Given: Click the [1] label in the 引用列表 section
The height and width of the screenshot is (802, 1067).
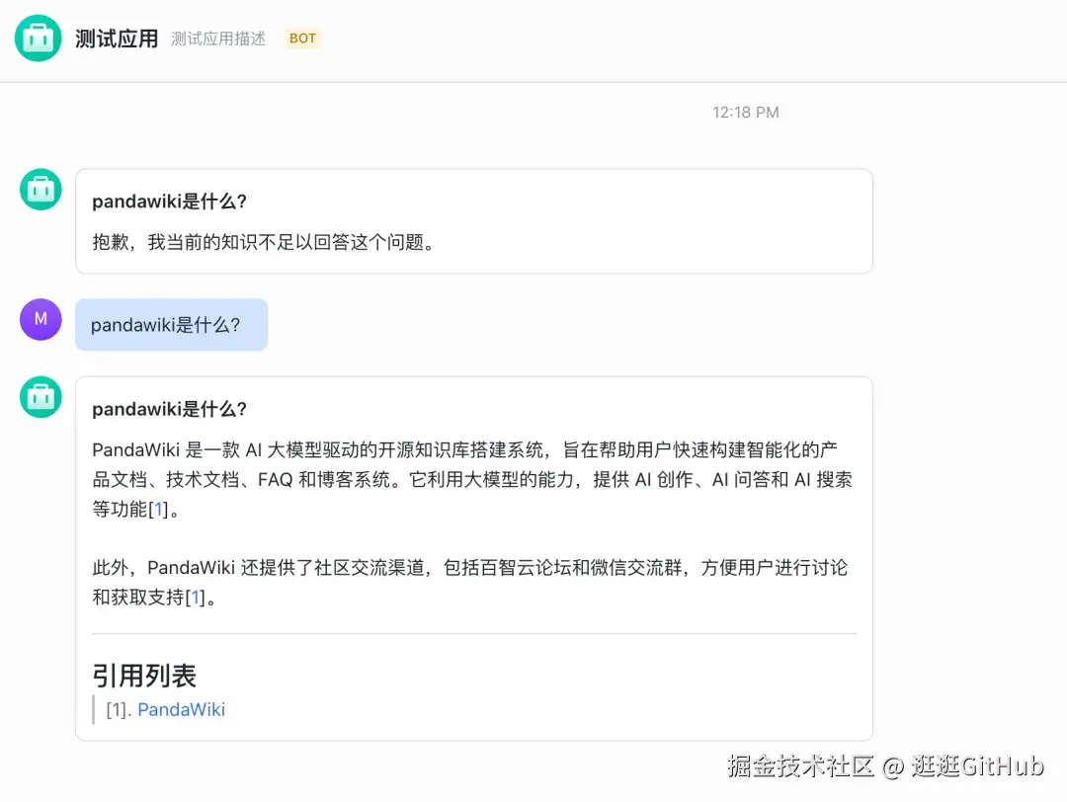Looking at the screenshot, I should click(x=117, y=709).
